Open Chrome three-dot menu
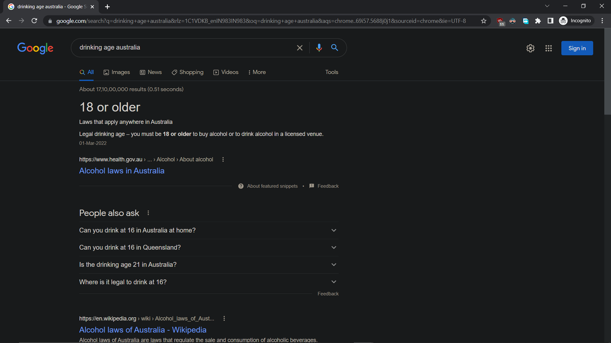 click(x=601, y=21)
